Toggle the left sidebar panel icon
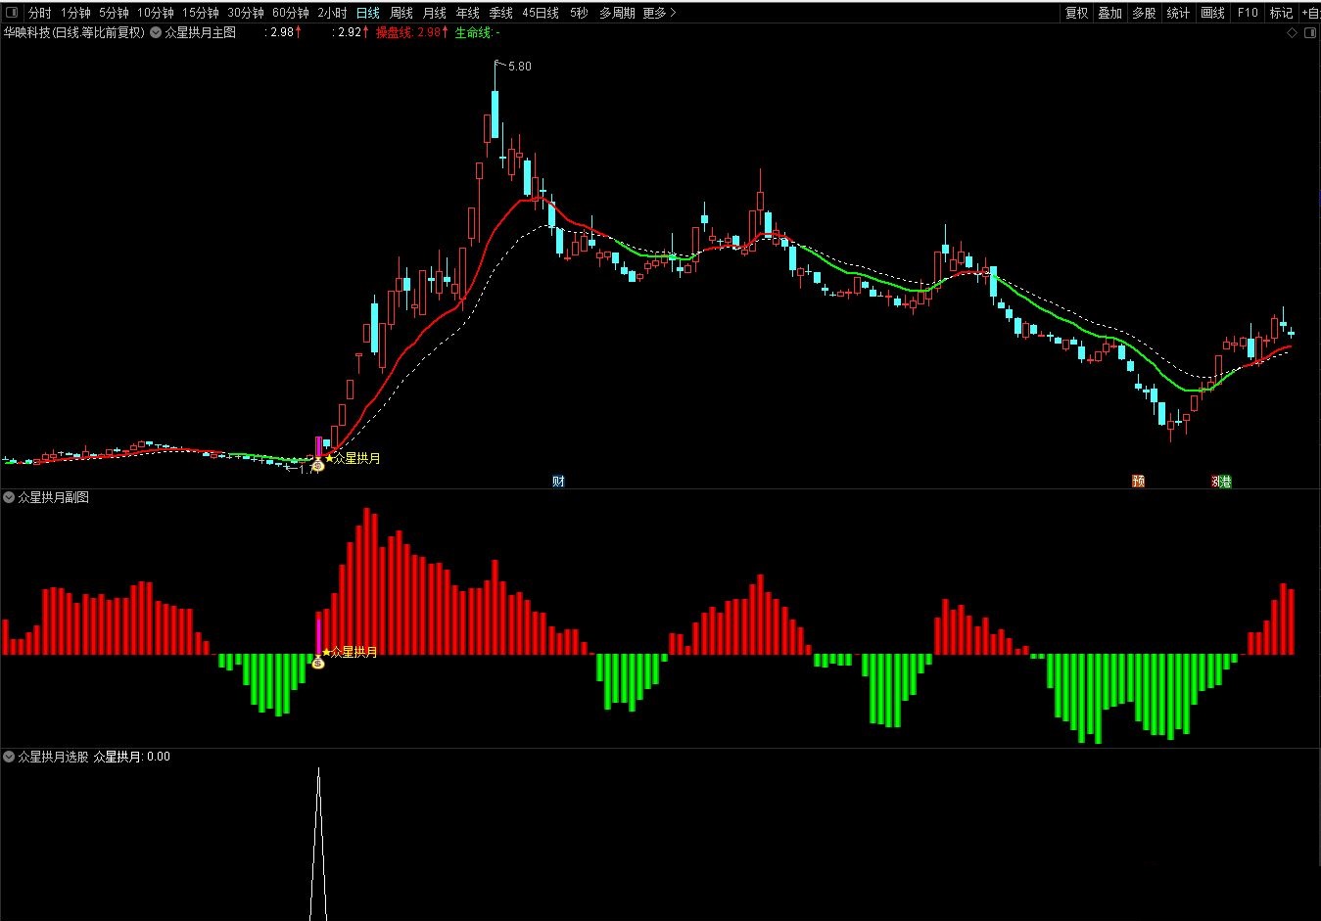The height and width of the screenshot is (921, 1321). (x=12, y=13)
